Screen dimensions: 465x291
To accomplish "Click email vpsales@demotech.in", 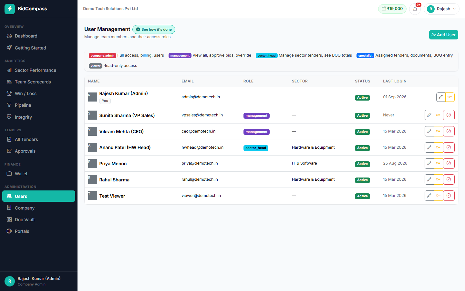I will pos(202,115).
